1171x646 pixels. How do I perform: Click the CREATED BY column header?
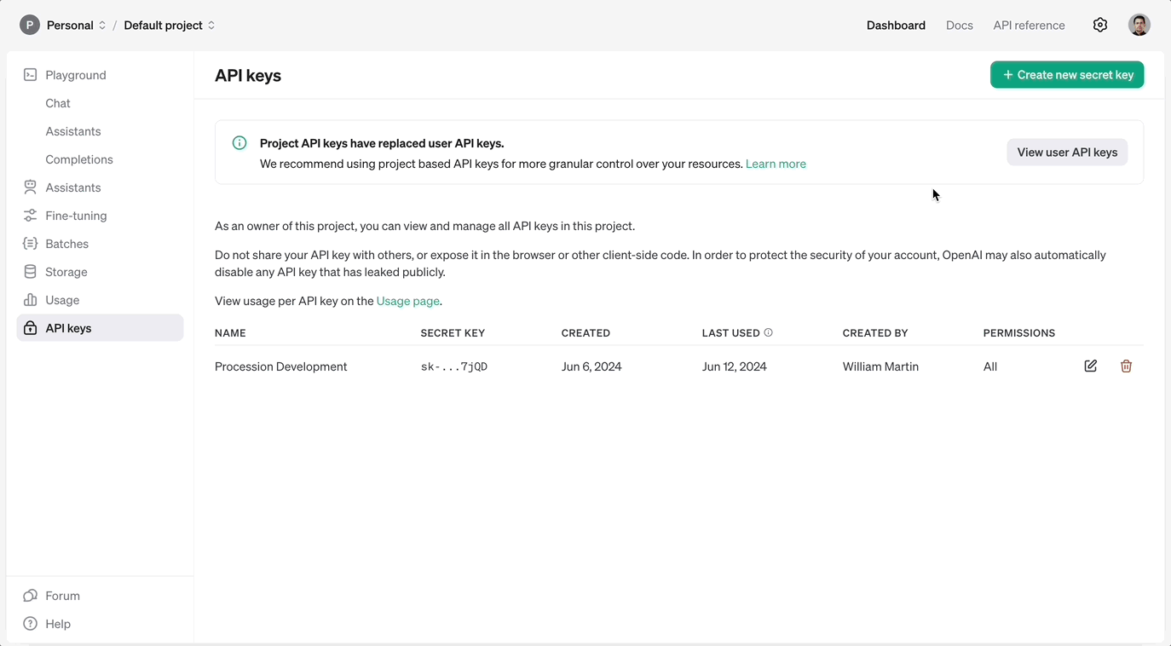point(875,333)
